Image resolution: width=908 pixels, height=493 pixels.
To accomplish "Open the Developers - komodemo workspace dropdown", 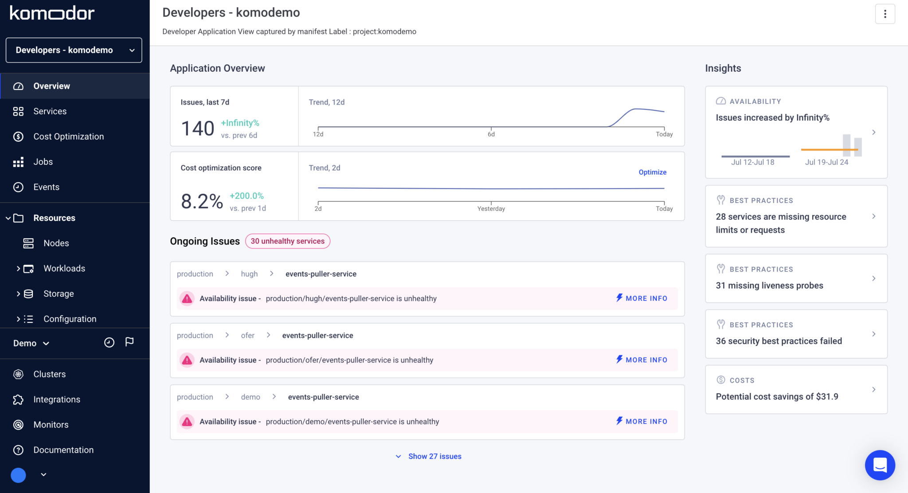I will 74,50.
